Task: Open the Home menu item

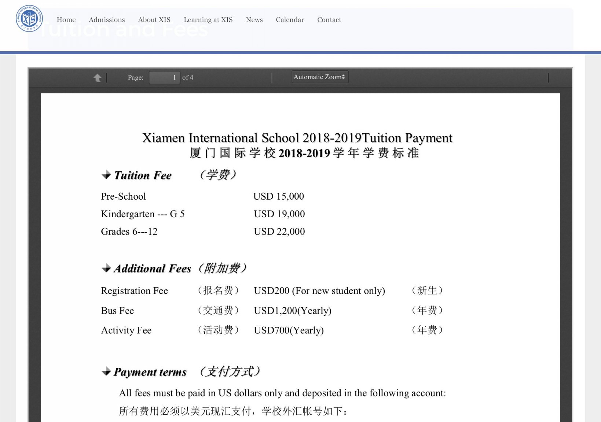Action: pos(66,20)
